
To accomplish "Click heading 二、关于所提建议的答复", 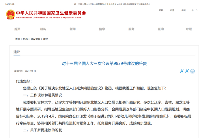I will click(x=42, y=130).
